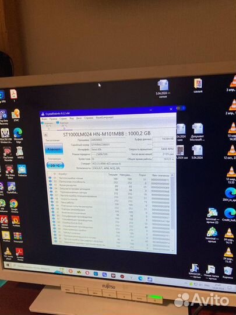Click the 2135 power-on count value
Screen dimensions: 236x315
164,154
